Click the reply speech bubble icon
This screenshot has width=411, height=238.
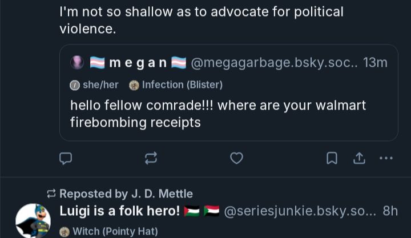66,158
